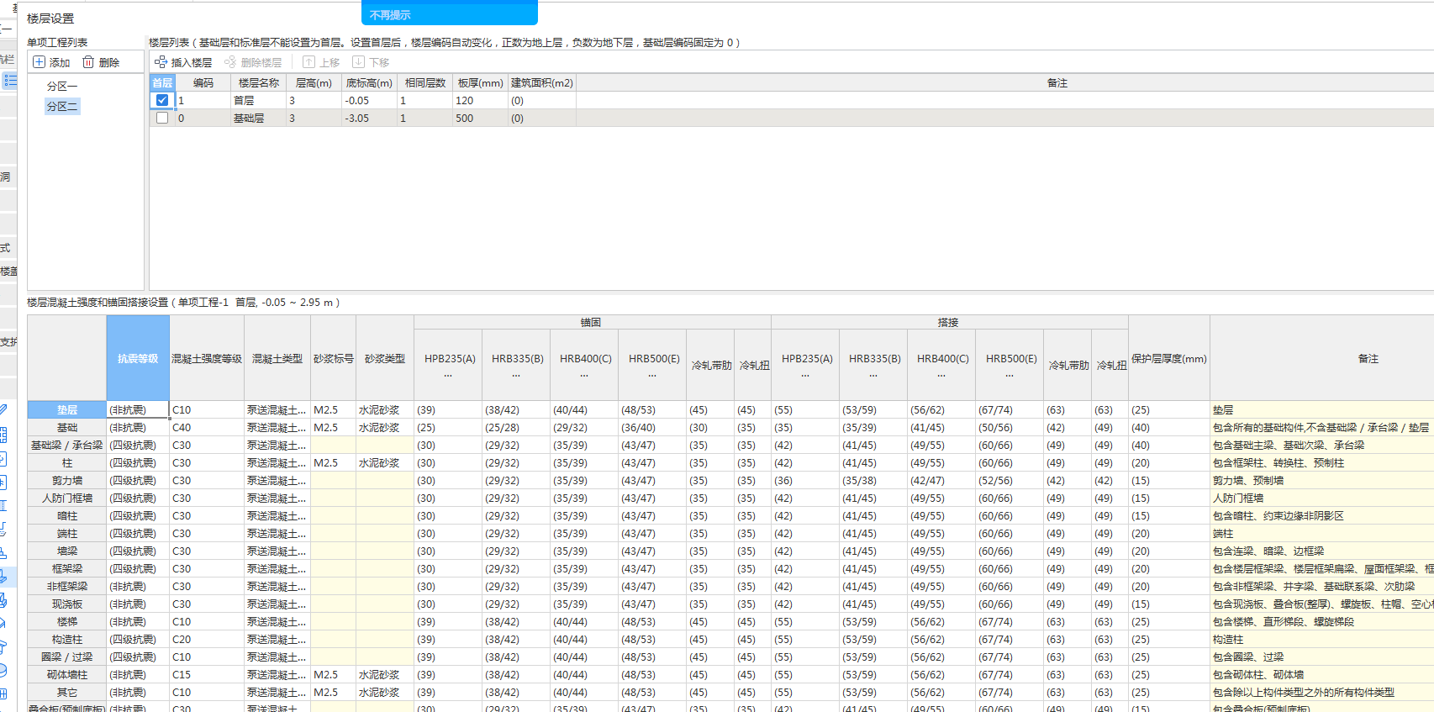Screen dimensions: 1434x712
Task: Select the 圈梁 / 过梁 row header
Action: [67, 657]
